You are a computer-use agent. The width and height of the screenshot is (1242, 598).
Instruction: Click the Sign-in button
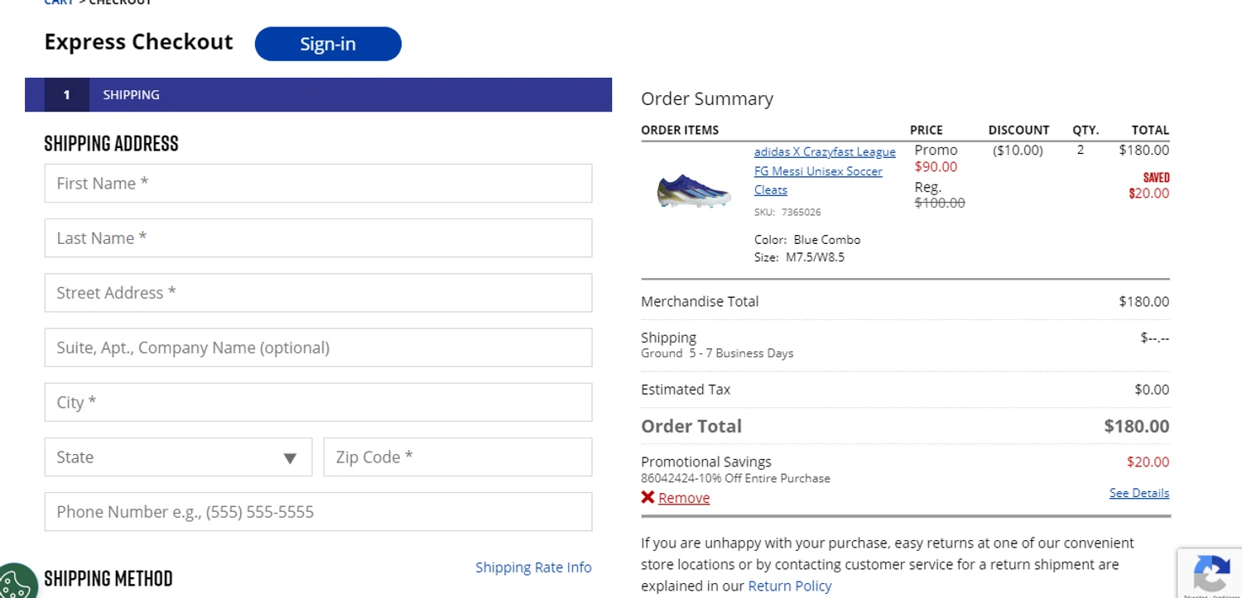pos(328,44)
